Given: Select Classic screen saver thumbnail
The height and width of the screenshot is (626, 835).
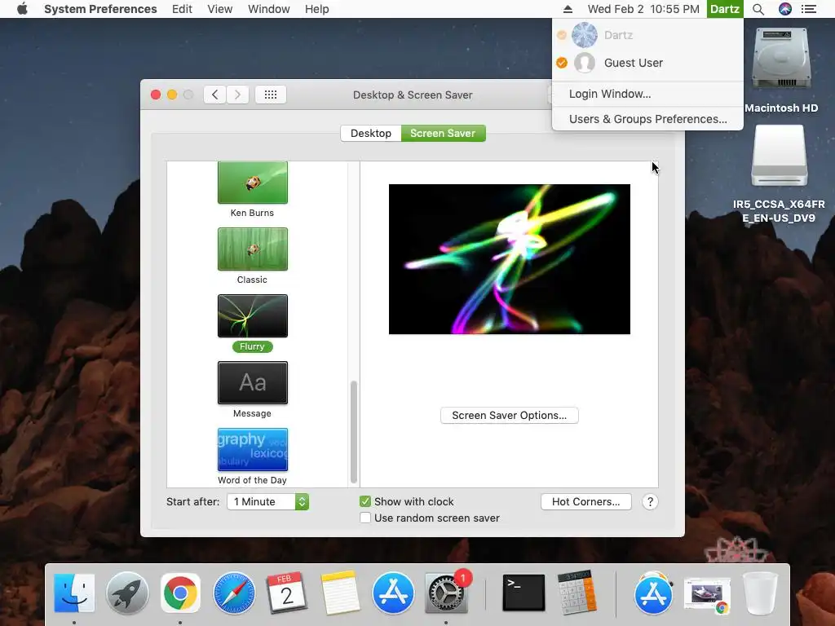Looking at the screenshot, I should 253,249.
